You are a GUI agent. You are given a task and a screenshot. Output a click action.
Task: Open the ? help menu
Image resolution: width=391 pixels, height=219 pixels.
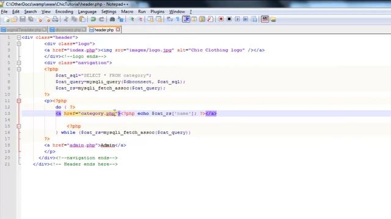(191, 12)
